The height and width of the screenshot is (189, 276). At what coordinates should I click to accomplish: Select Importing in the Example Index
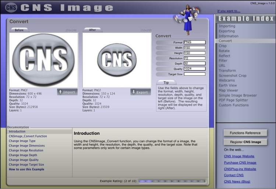227,26
